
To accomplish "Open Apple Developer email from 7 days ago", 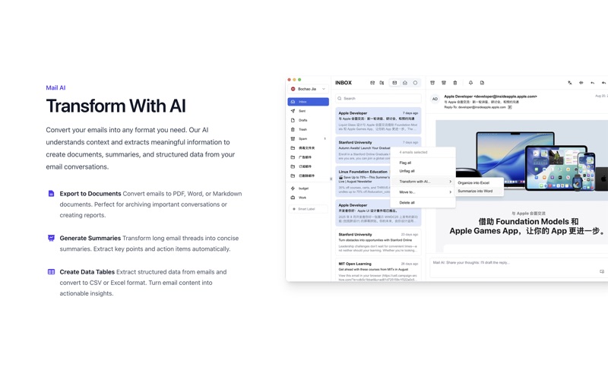I will 378,121.
